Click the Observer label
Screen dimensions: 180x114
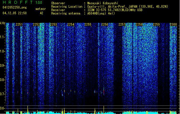(x=58, y=3)
